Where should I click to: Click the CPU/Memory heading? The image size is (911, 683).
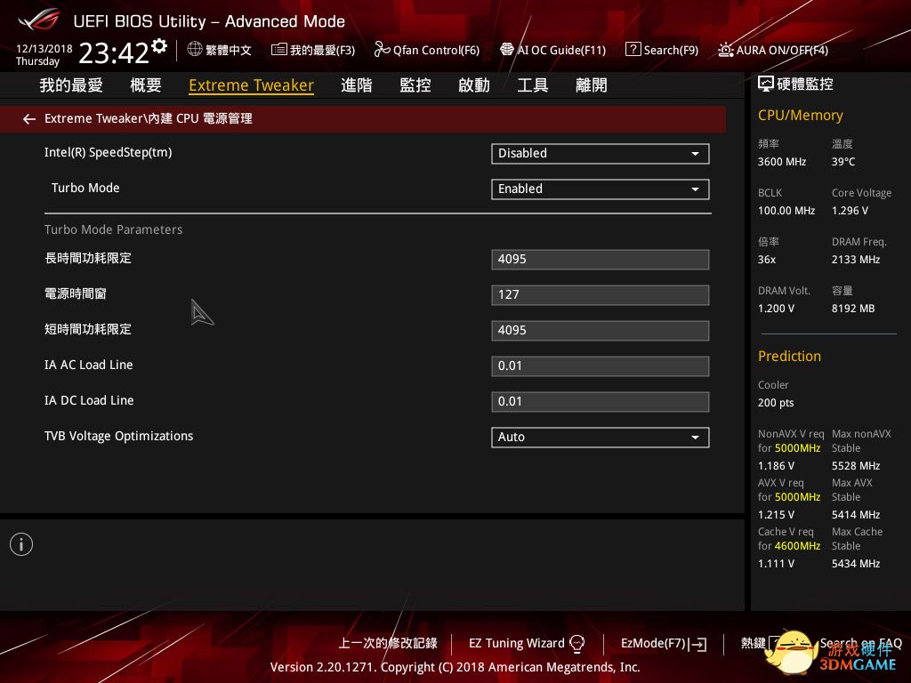coord(800,115)
